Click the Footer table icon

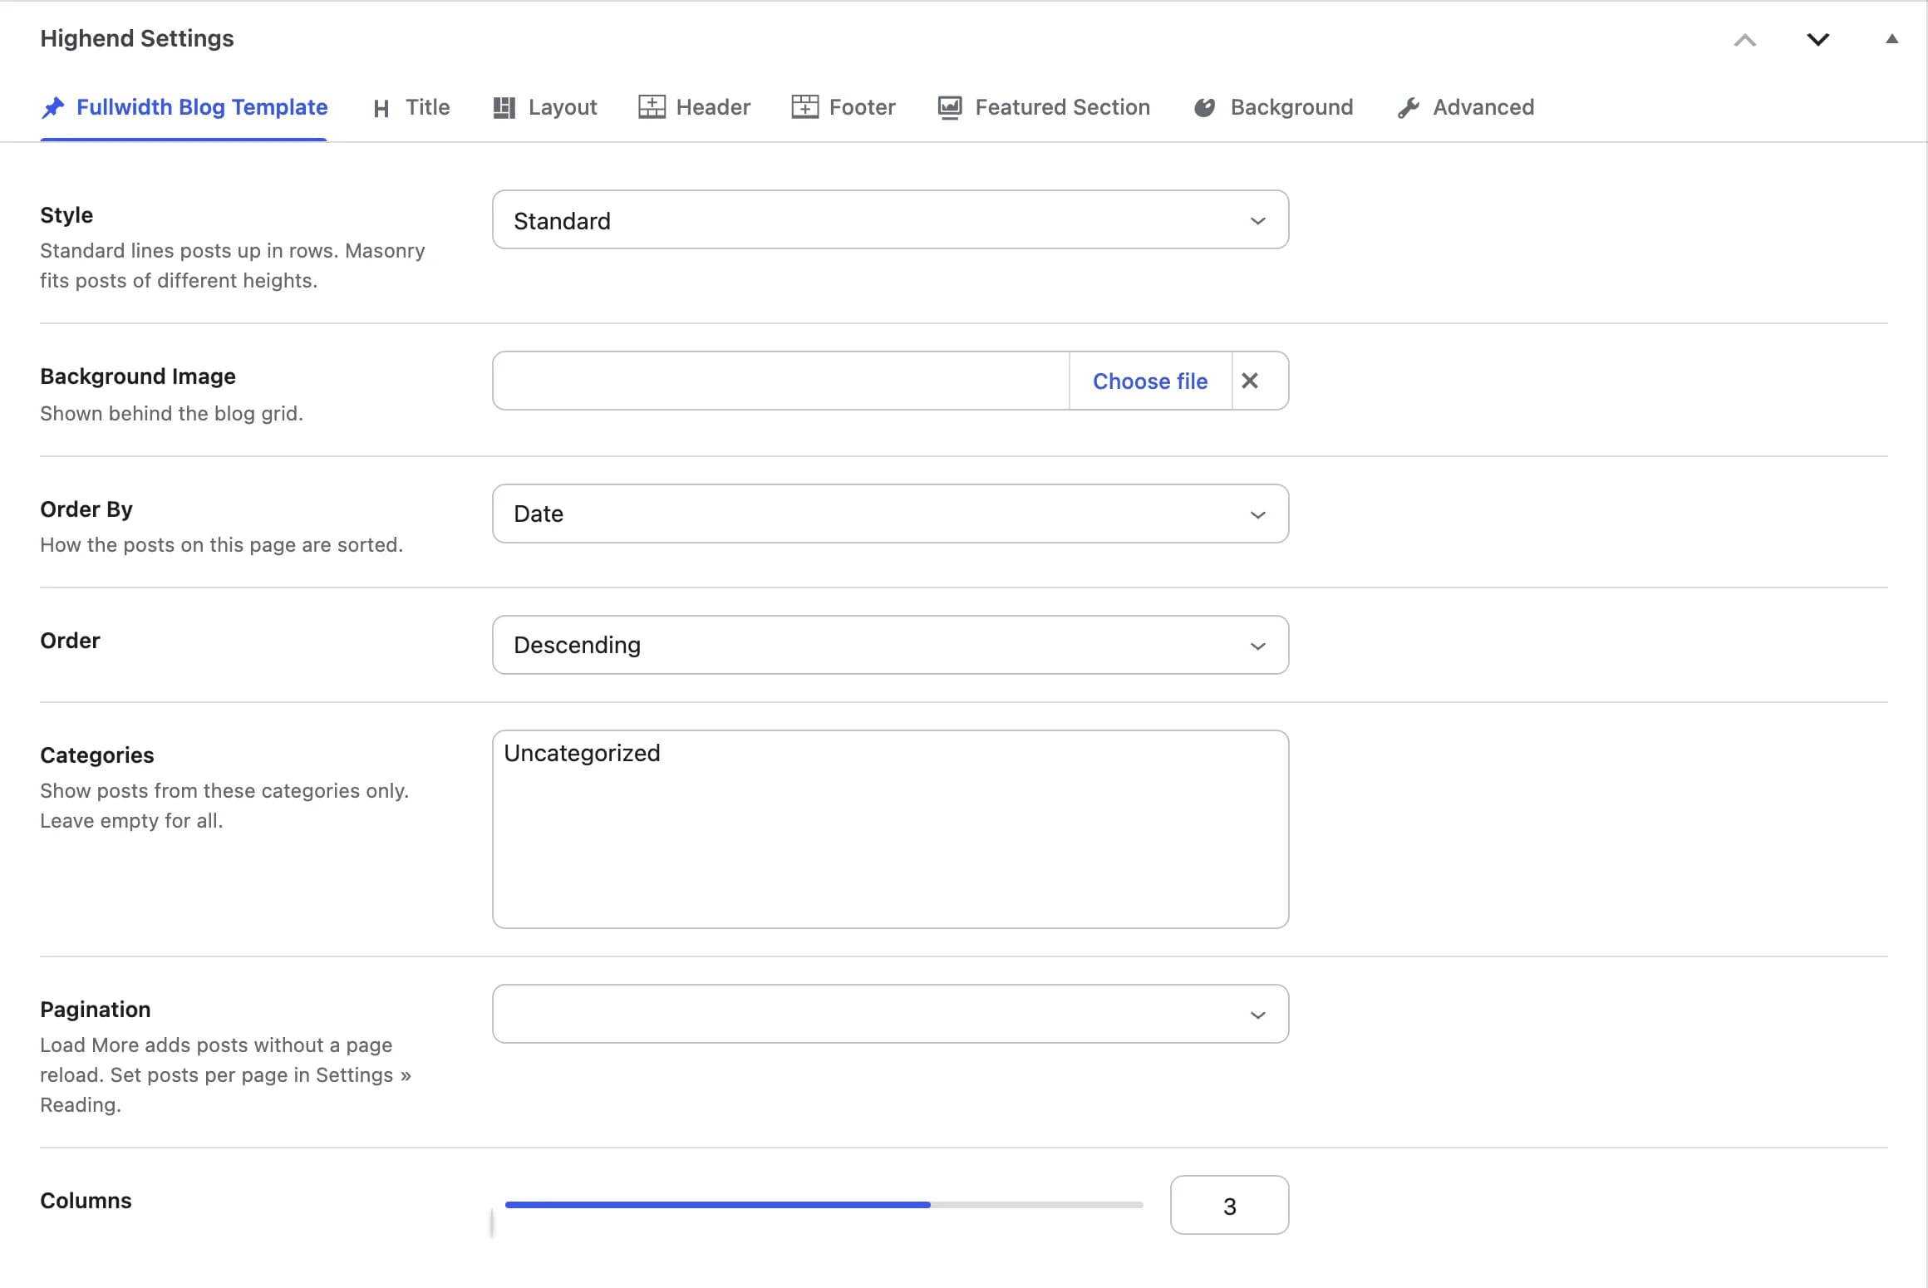[804, 107]
